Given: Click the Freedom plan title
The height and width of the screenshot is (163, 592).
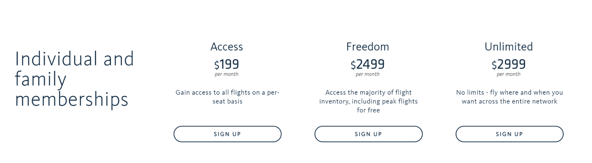Looking at the screenshot, I should pyautogui.click(x=368, y=47).
